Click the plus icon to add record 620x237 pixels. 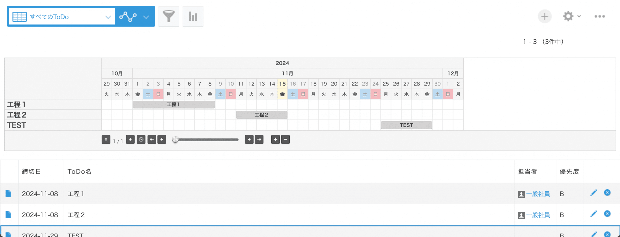pos(544,16)
